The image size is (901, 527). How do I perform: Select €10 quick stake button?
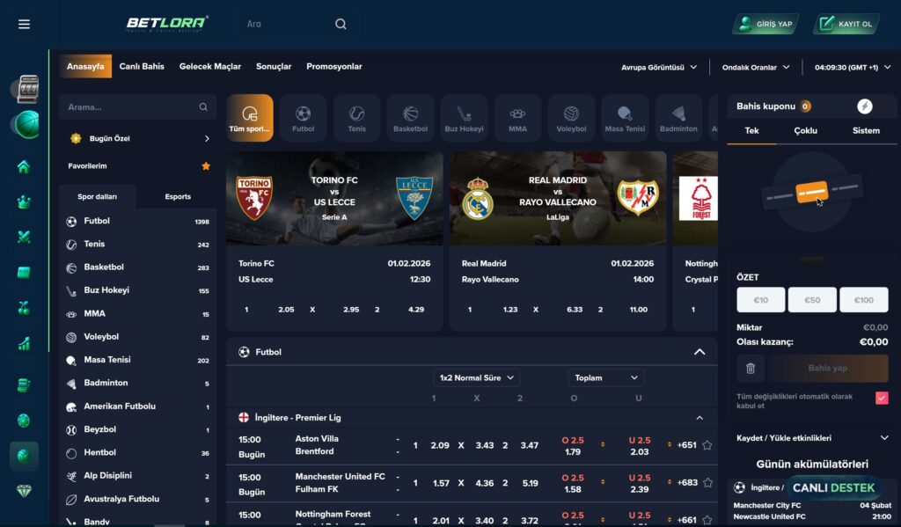761,300
